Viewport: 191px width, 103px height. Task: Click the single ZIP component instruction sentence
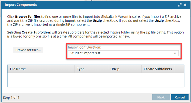[48, 25]
